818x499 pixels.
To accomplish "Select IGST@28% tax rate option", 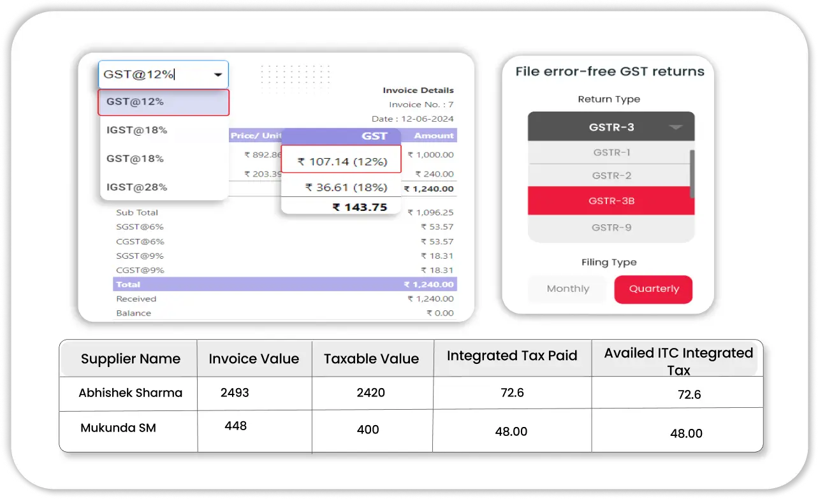I will click(x=137, y=187).
